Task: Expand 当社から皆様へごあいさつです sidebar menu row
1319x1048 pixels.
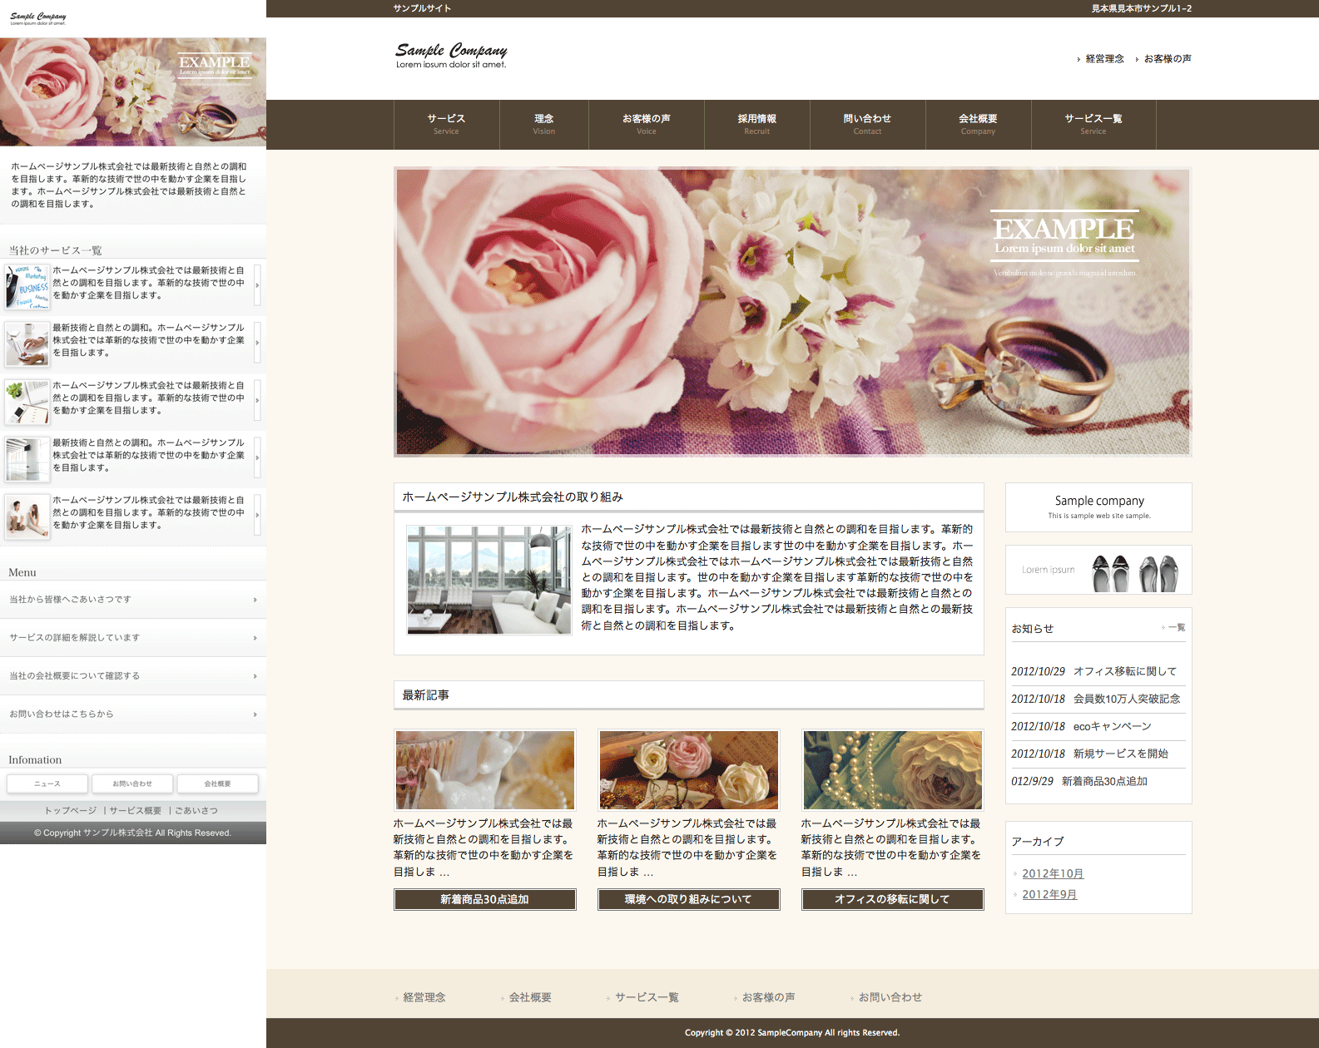Action: 133,600
